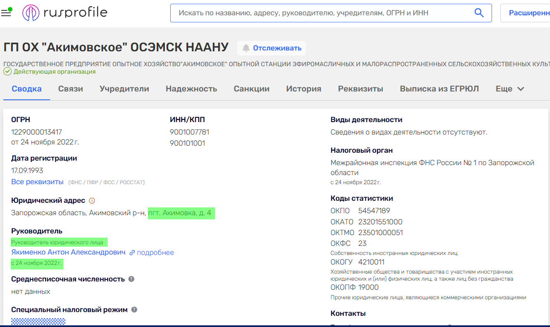Expand the Еще dropdown tab
550x327 pixels.
tap(510, 89)
